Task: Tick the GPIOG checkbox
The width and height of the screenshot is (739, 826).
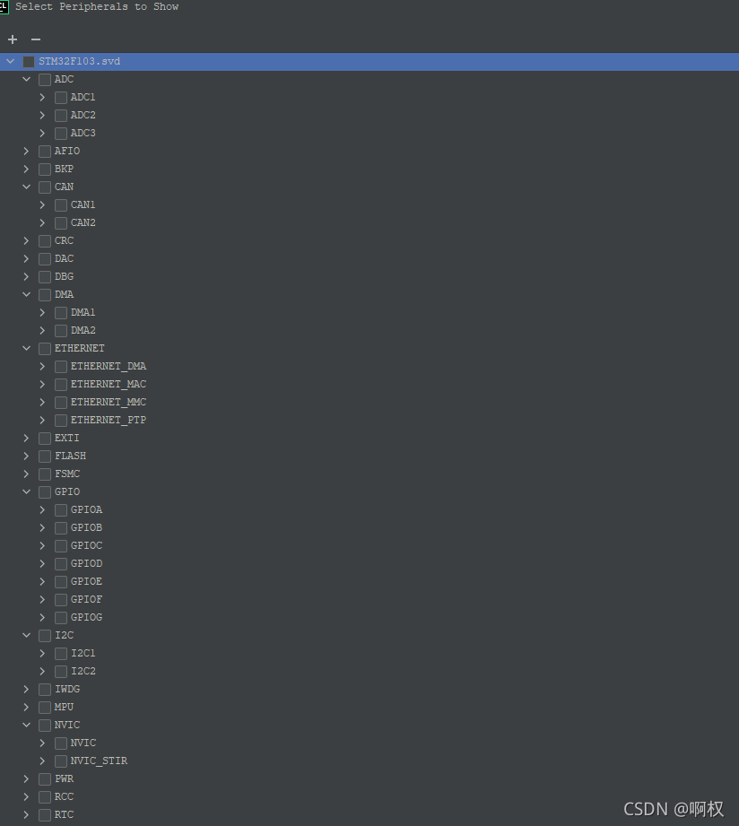Action: pos(61,617)
